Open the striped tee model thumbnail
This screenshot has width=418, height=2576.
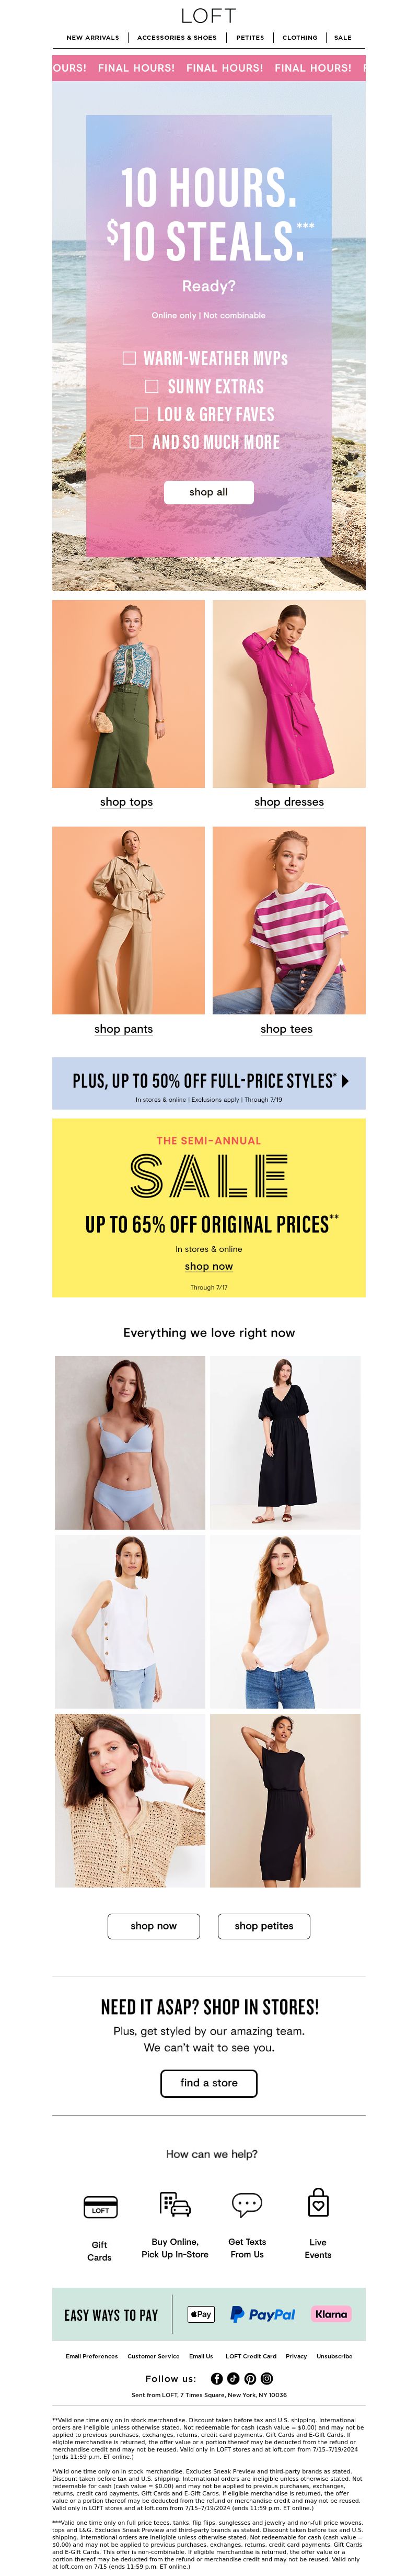(289, 920)
